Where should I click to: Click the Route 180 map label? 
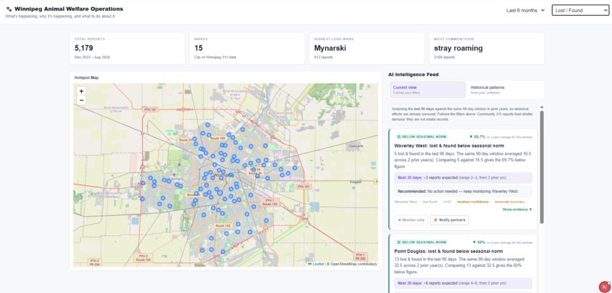[x=218, y=138]
